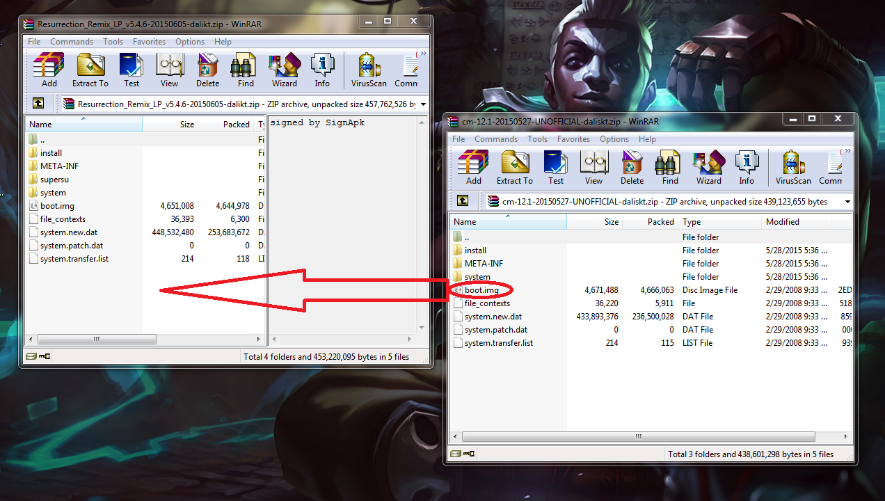The width and height of the screenshot is (885, 501).
Task: Click Wizard icon in Resurrection_Remix window
Action: tap(284, 70)
